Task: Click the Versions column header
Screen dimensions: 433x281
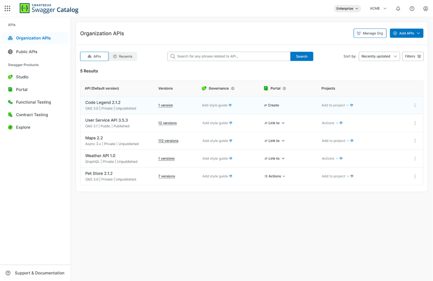Action: coord(165,88)
